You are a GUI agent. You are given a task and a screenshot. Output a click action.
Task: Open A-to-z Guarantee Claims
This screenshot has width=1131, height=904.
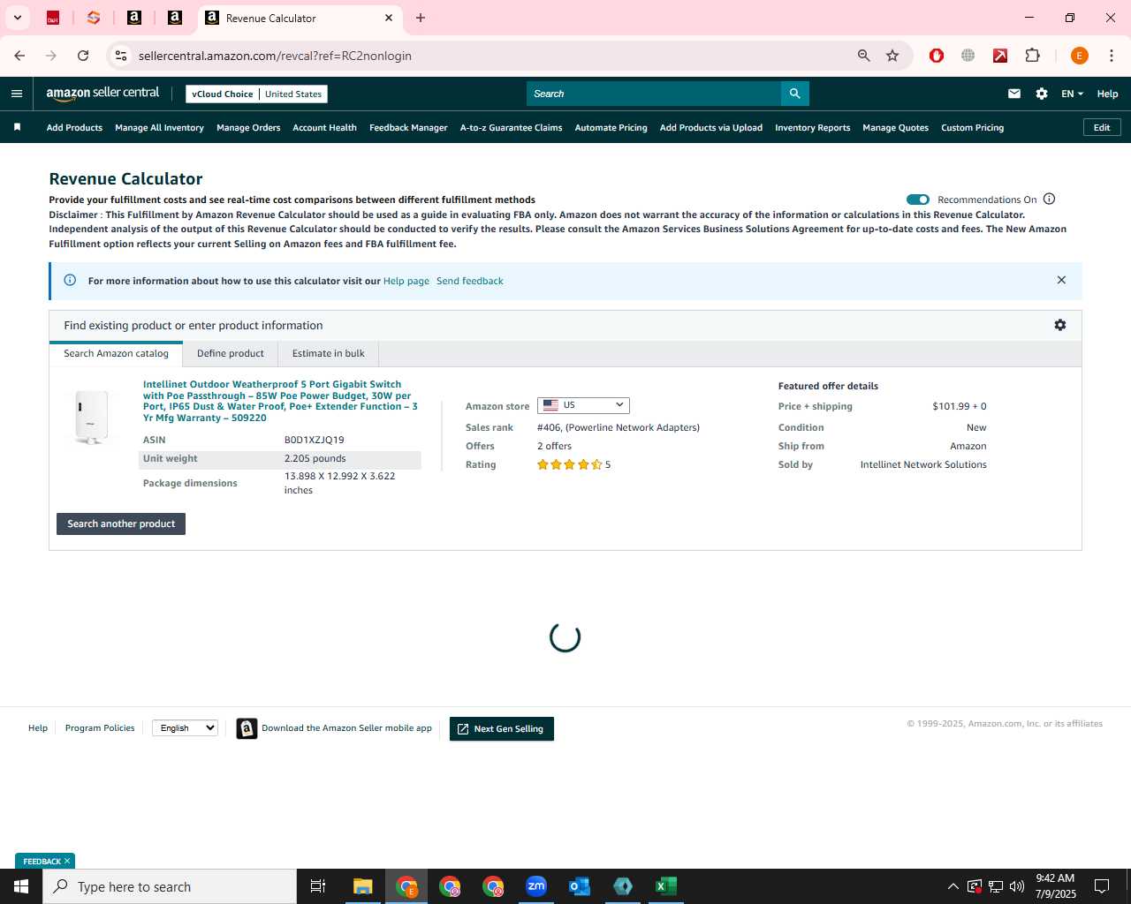click(x=511, y=127)
